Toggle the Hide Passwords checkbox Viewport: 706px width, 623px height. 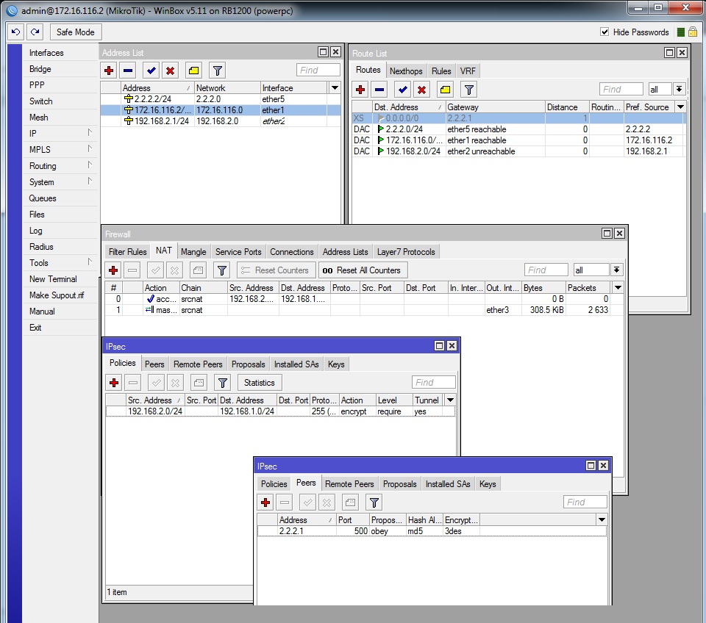point(605,32)
